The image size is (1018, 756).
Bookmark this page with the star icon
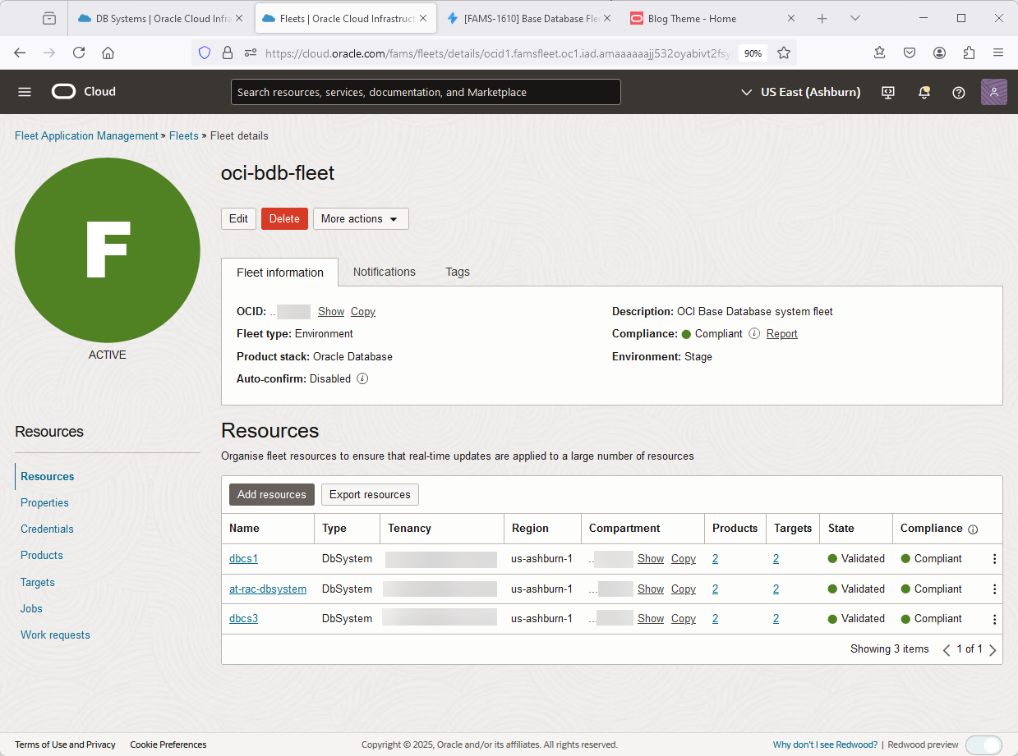coord(784,53)
